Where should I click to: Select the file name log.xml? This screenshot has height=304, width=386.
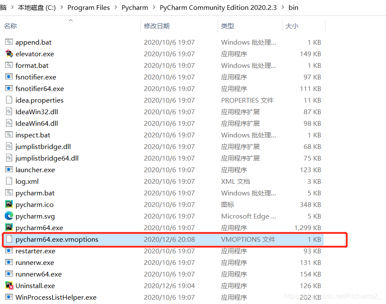[x=27, y=182]
